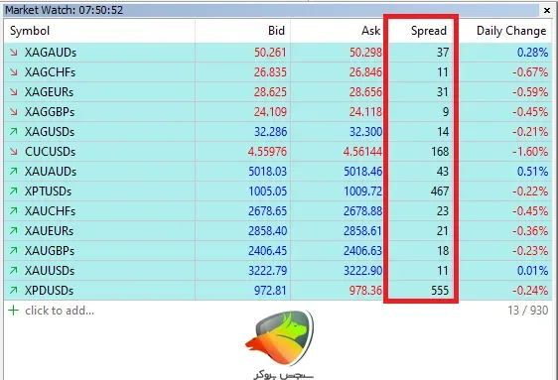Select the XPTUSDs symbol name
Viewport: 558px width, 380px height.
pyautogui.click(x=48, y=191)
